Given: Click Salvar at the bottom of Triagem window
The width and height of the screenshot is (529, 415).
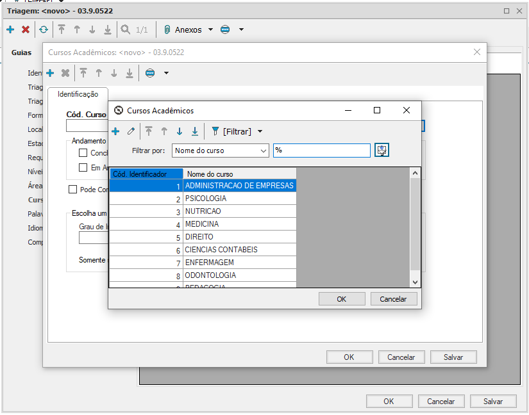Looking at the screenshot, I should pyautogui.click(x=492, y=402).
